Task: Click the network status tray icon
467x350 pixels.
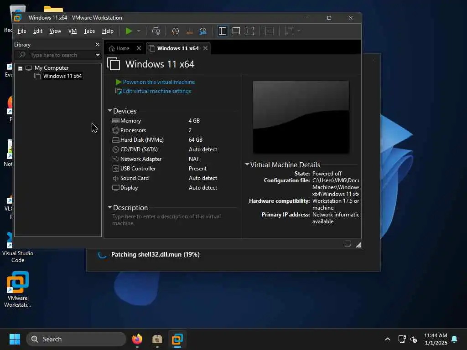Action: 402,339
